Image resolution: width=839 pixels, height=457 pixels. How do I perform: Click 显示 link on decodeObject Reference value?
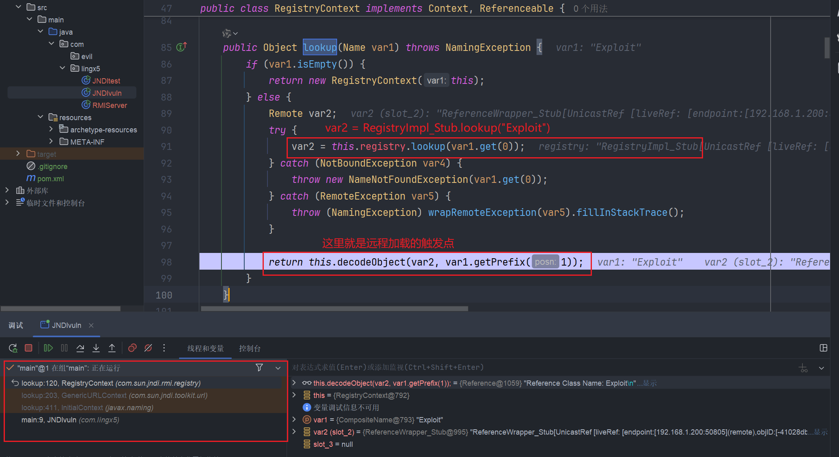tap(650, 383)
